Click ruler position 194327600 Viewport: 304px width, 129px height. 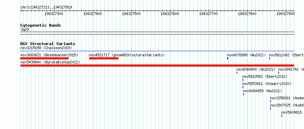tap(170, 14)
